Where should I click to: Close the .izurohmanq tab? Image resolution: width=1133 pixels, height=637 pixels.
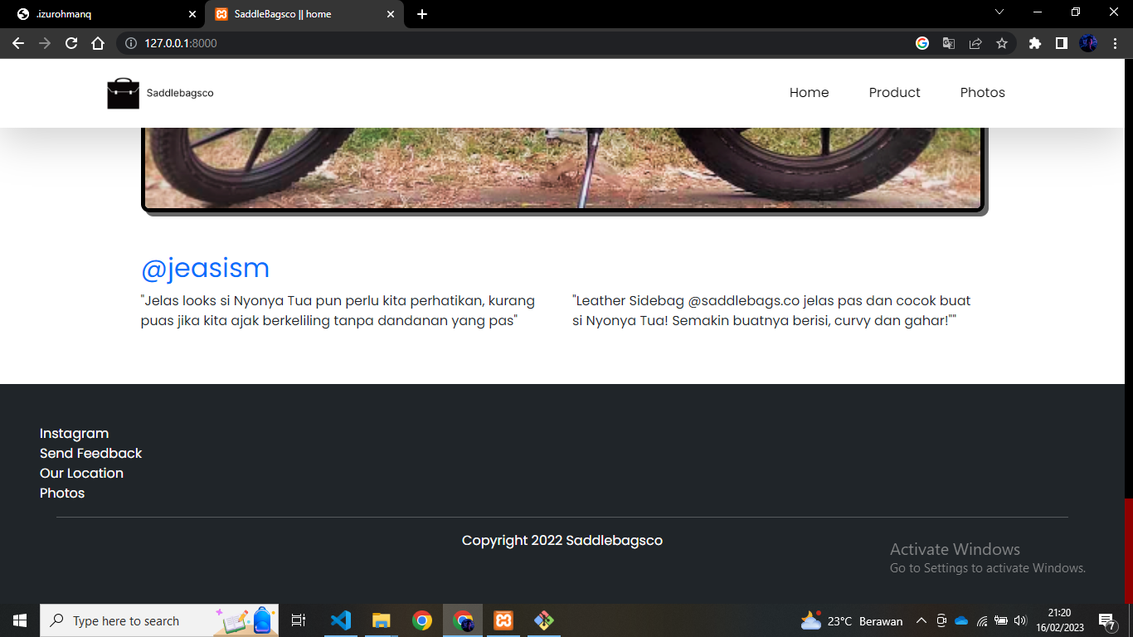[x=192, y=14]
